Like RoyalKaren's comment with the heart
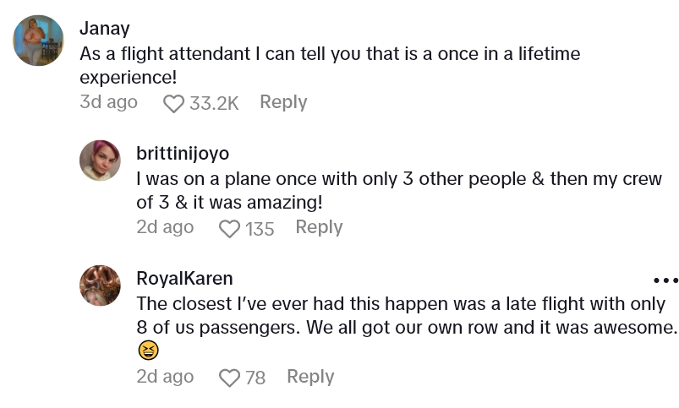 229,378
